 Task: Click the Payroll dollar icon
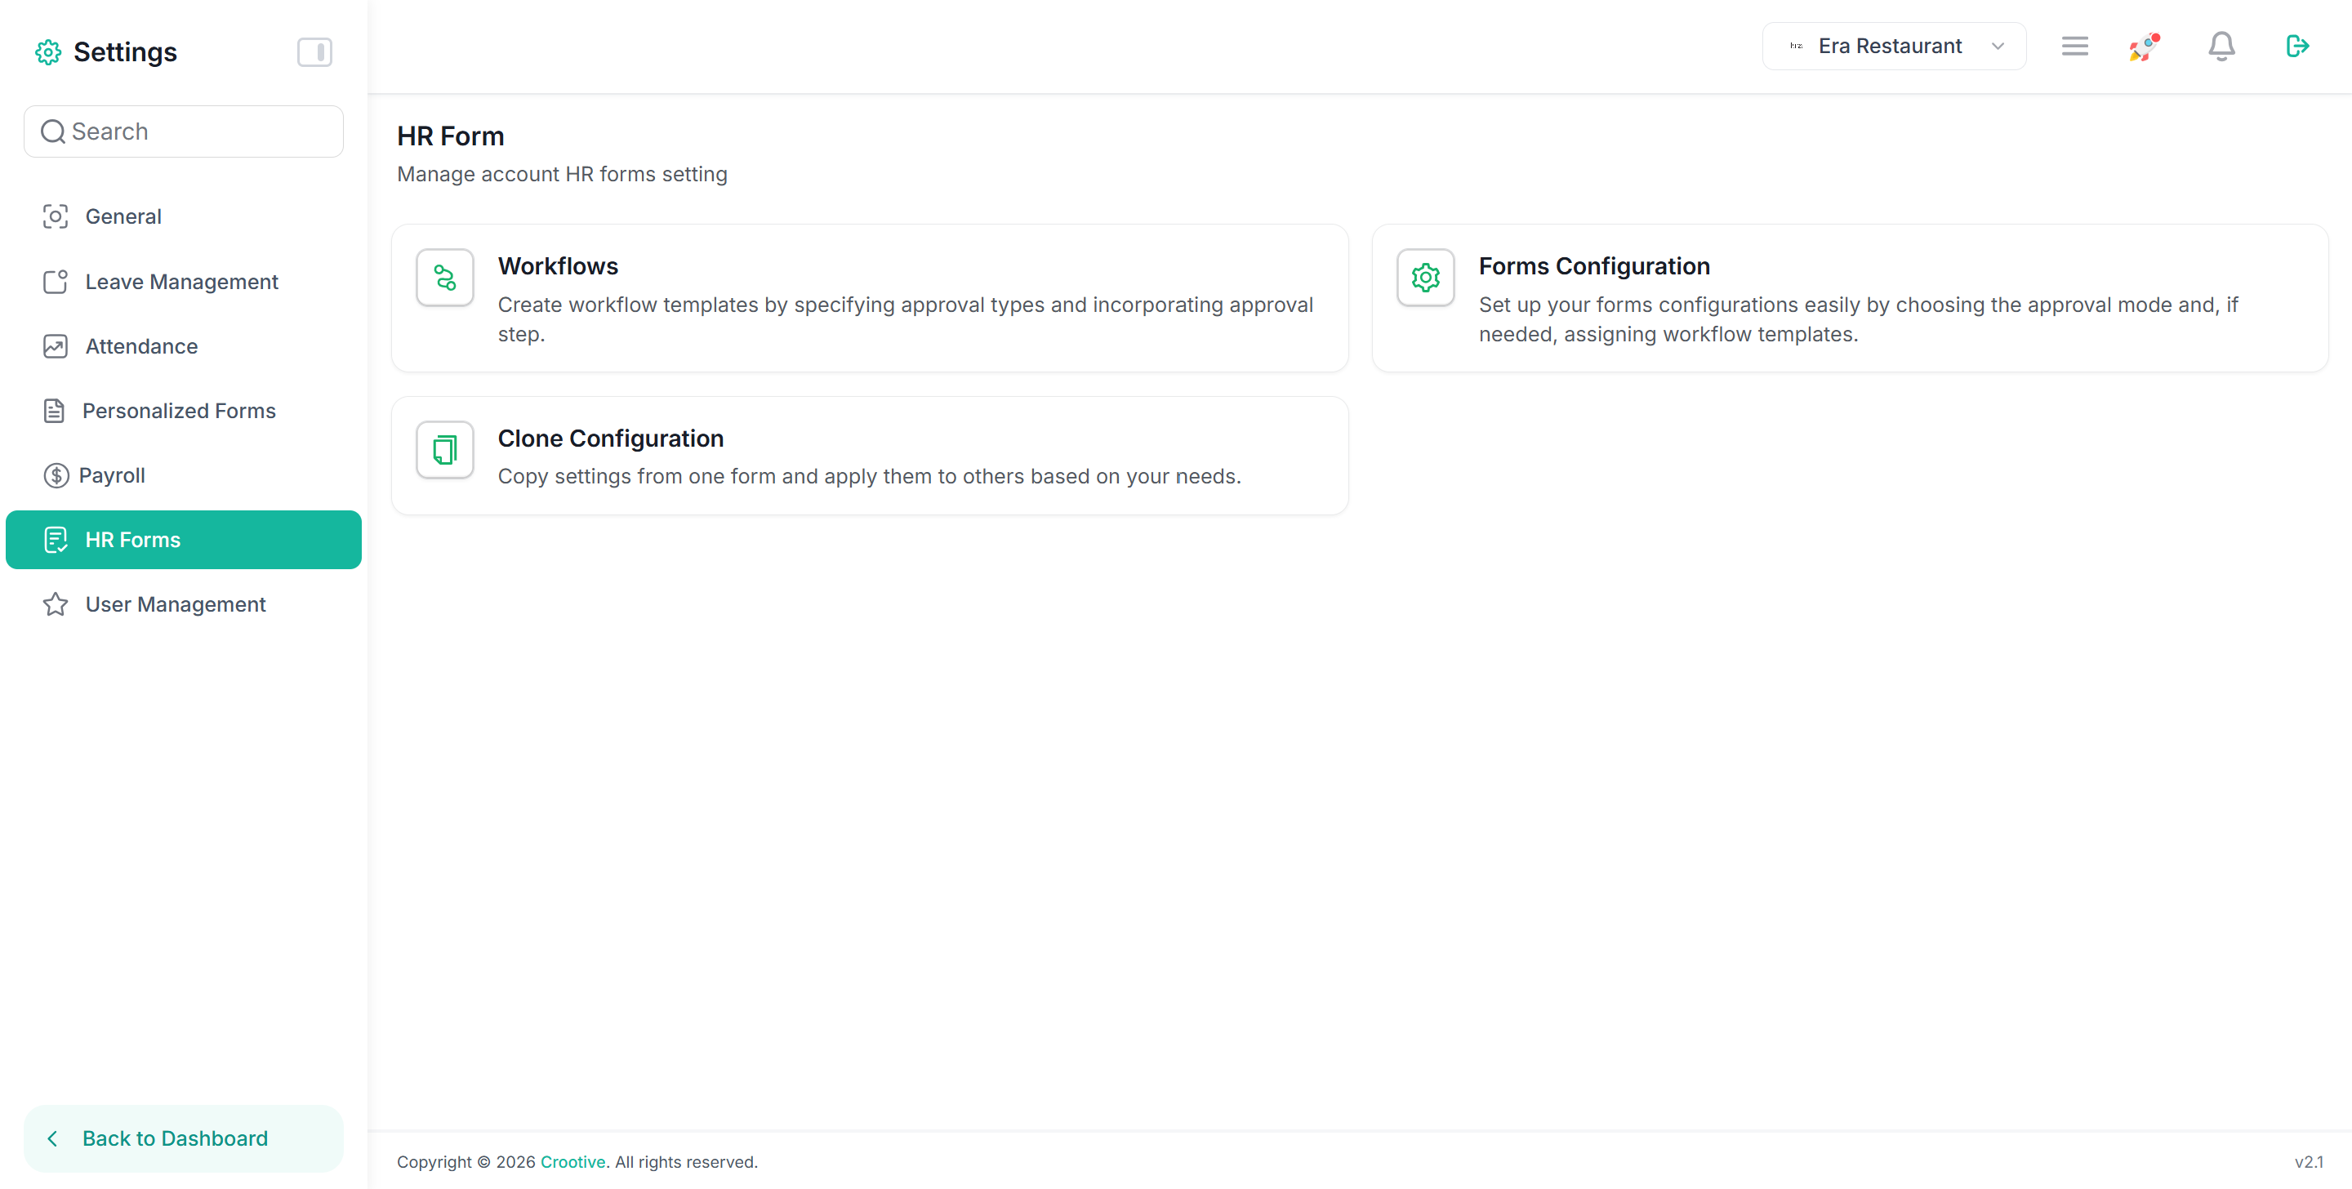click(56, 476)
